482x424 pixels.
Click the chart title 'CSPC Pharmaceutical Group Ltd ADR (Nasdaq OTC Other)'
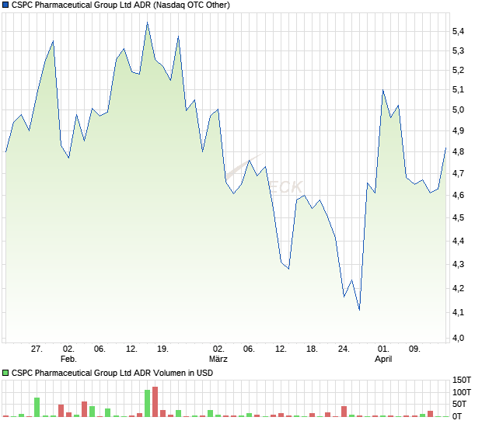tap(120, 5)
